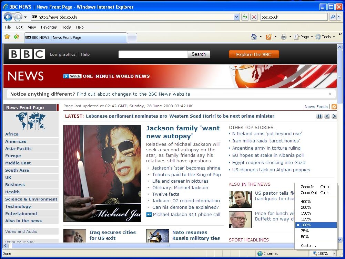Click the Print toolbar icon
Image resolution: width=345 pixels, height=259 pixels.
pos(284,37)
